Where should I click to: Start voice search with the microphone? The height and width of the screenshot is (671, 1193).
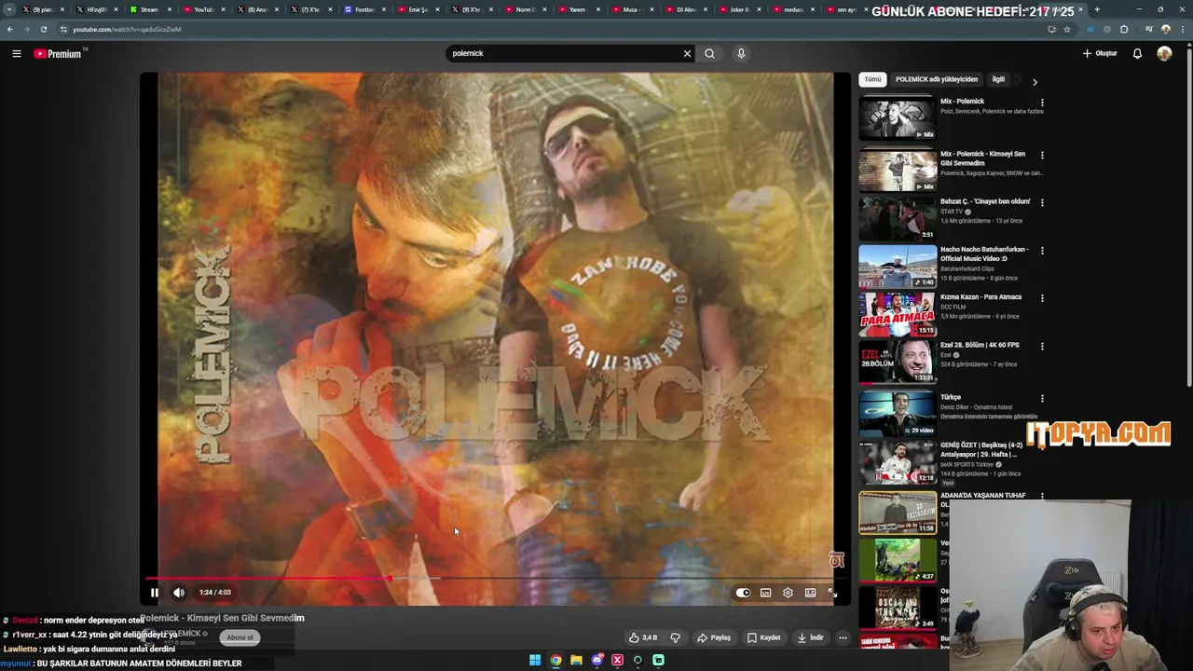(741, 53)
